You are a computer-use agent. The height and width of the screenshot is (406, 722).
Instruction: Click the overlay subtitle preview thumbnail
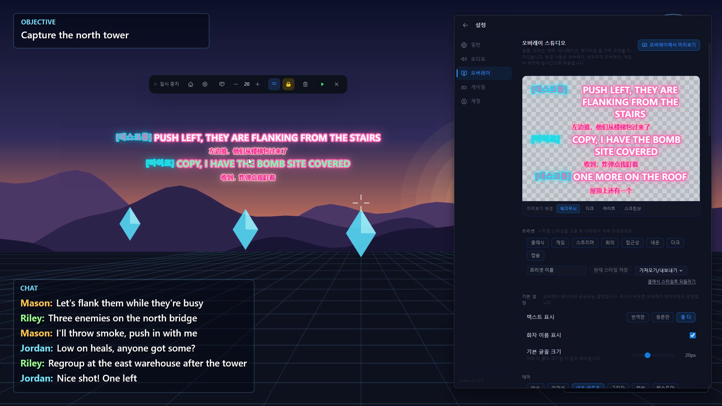(611, 139)
